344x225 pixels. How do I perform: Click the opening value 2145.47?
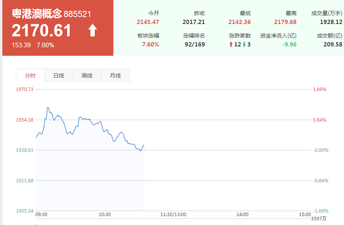pos(148,22)
